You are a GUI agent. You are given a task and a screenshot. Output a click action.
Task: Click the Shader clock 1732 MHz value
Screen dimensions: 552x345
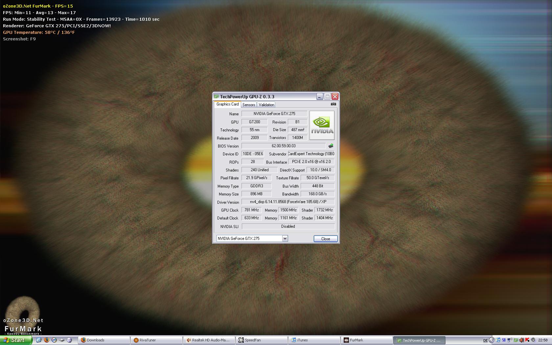tap(324, 210)
